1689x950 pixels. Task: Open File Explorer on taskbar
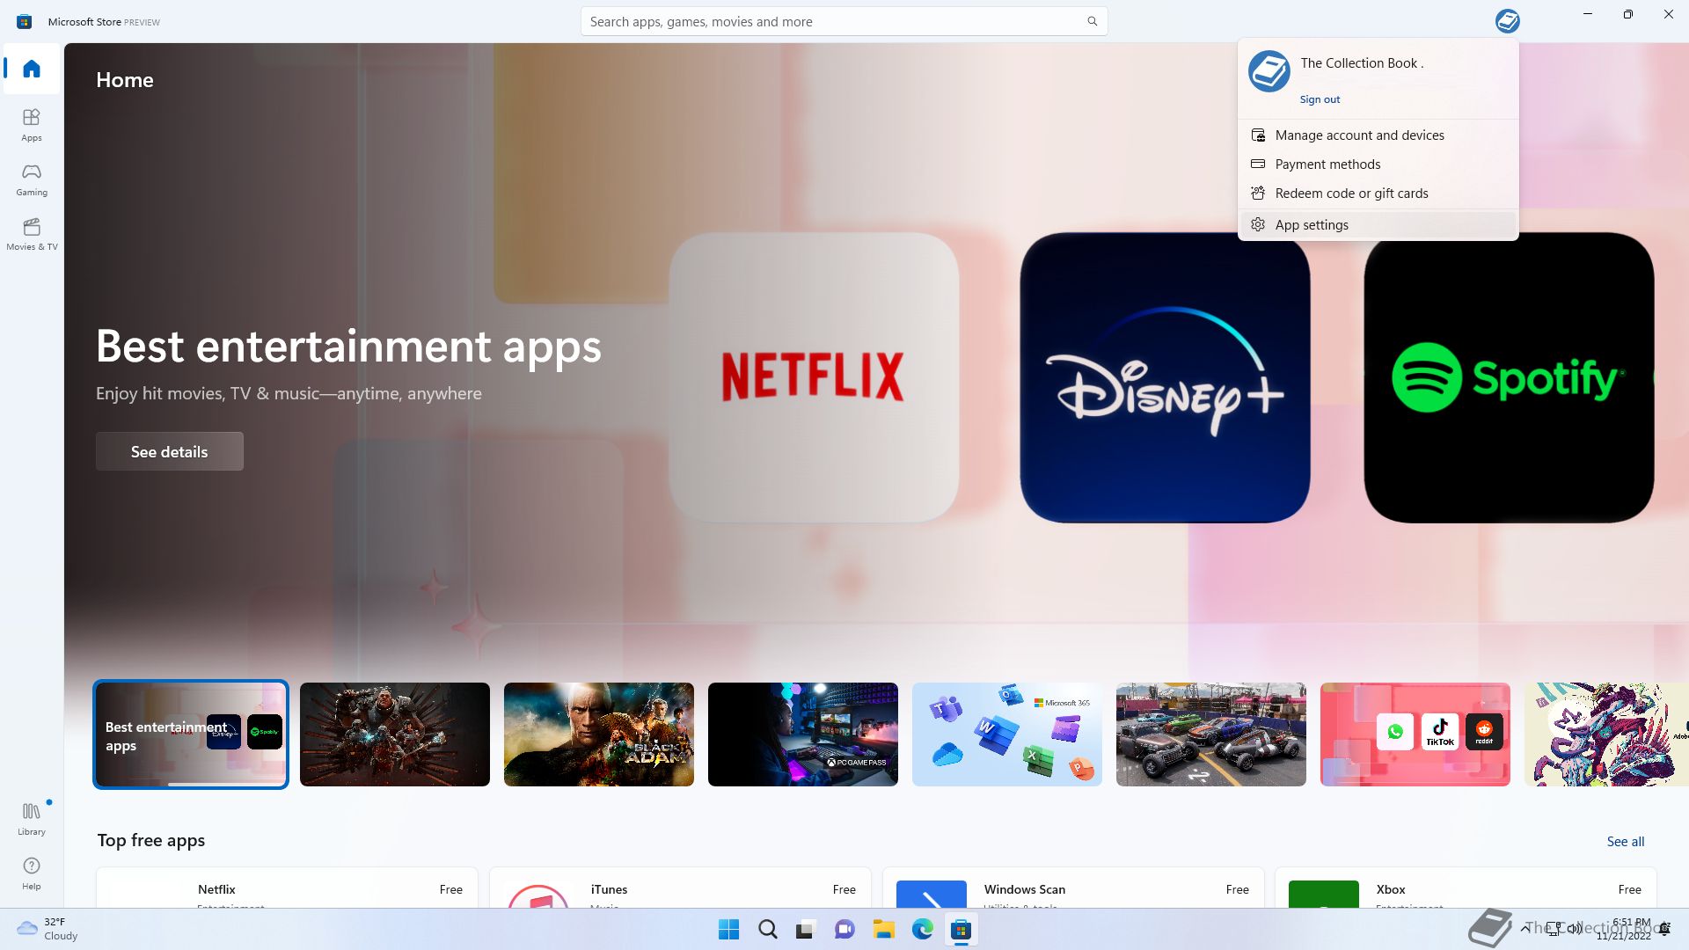pyautogui.click(x=883, y=930)
